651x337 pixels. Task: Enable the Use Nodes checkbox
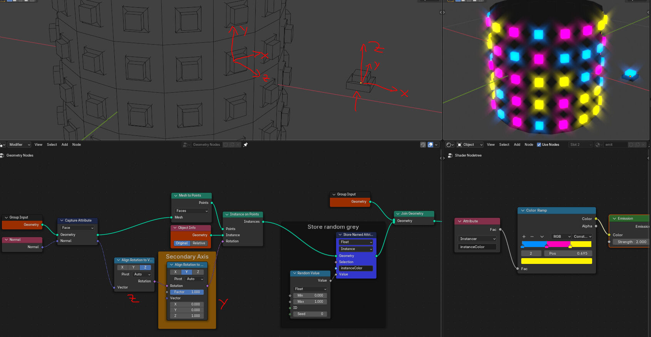(x=539, y=145)
